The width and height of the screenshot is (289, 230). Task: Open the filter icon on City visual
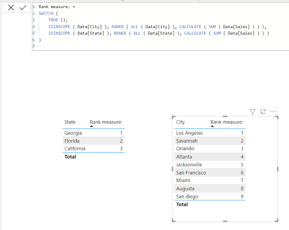pyautogui.click(x=253, y=112)
